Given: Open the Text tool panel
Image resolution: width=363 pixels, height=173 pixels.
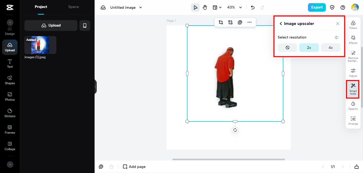Looking at the screenshot, I should click(10, 64).
